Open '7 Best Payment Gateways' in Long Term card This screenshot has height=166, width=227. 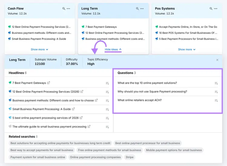point(101,27)
